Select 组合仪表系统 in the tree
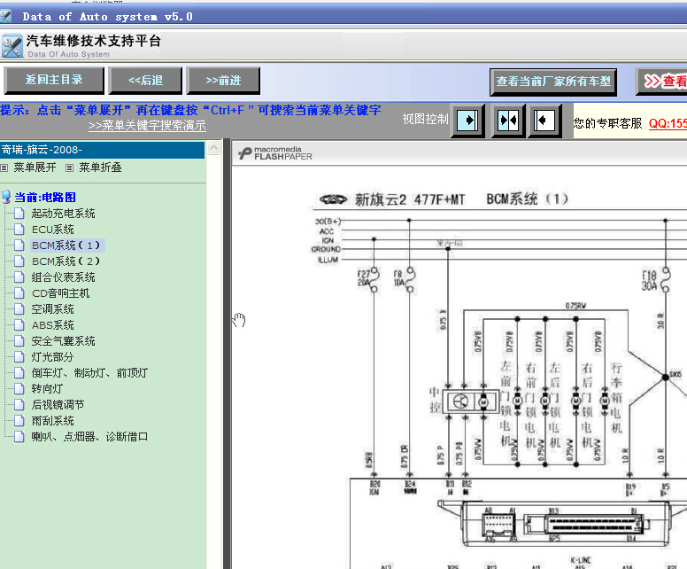This screenshot has height=569, width=687. click(x=63, y=277)
